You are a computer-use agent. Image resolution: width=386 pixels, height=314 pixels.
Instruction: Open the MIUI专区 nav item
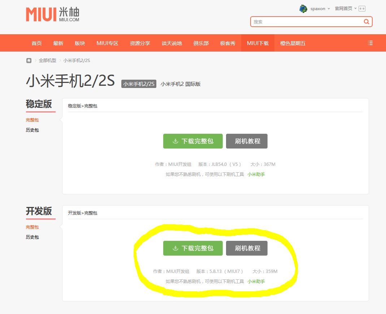tap(107, 43)
